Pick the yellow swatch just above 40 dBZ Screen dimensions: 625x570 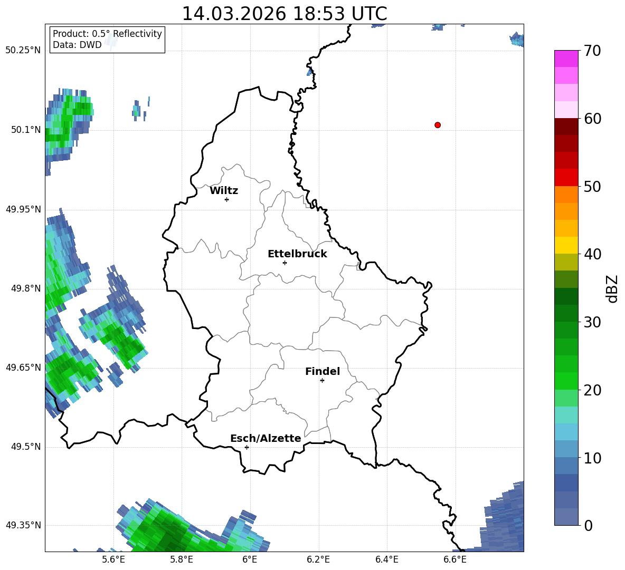click(x=566, y=245)
